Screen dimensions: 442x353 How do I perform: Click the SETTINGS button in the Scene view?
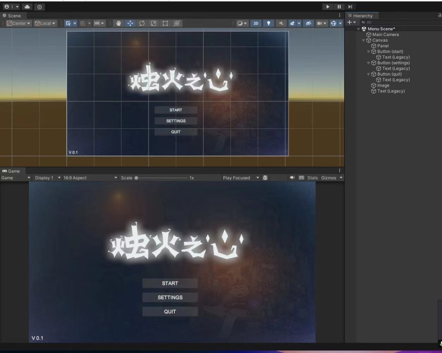click(x=176, y=121)
